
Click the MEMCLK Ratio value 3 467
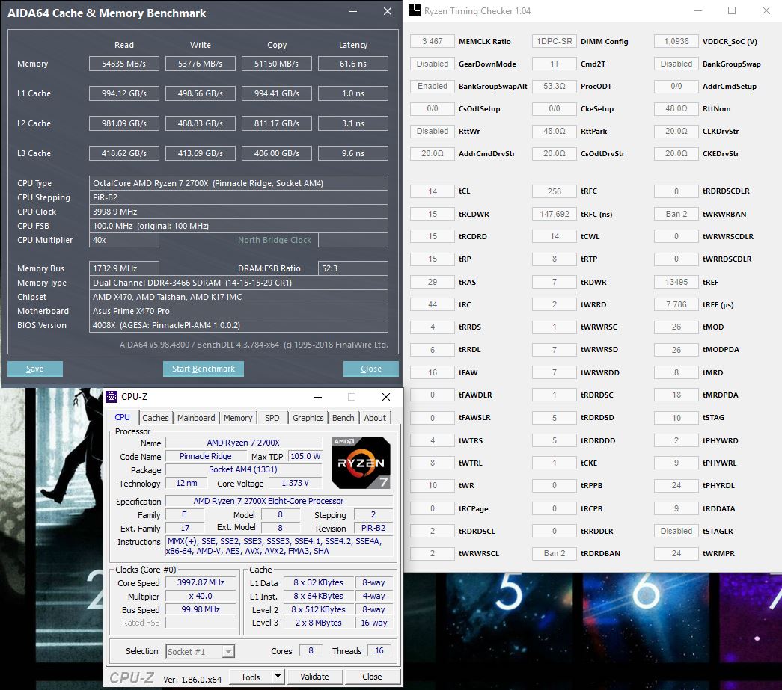433,41
